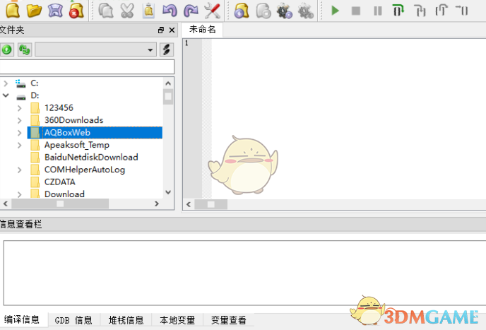This screenshot has width=486, height=330.
Task: Open a file with the folder icon
Action: (x=34, y=11)
